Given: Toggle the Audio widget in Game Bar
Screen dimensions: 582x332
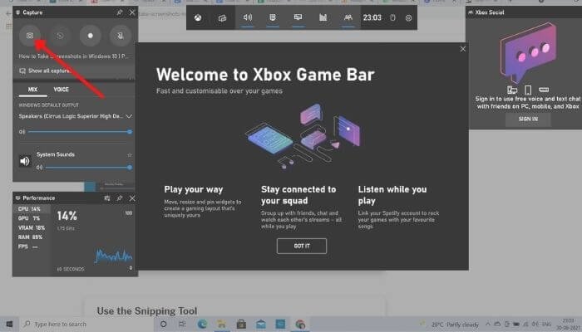Looking at the screenshot, I should [x=248, y=17].
